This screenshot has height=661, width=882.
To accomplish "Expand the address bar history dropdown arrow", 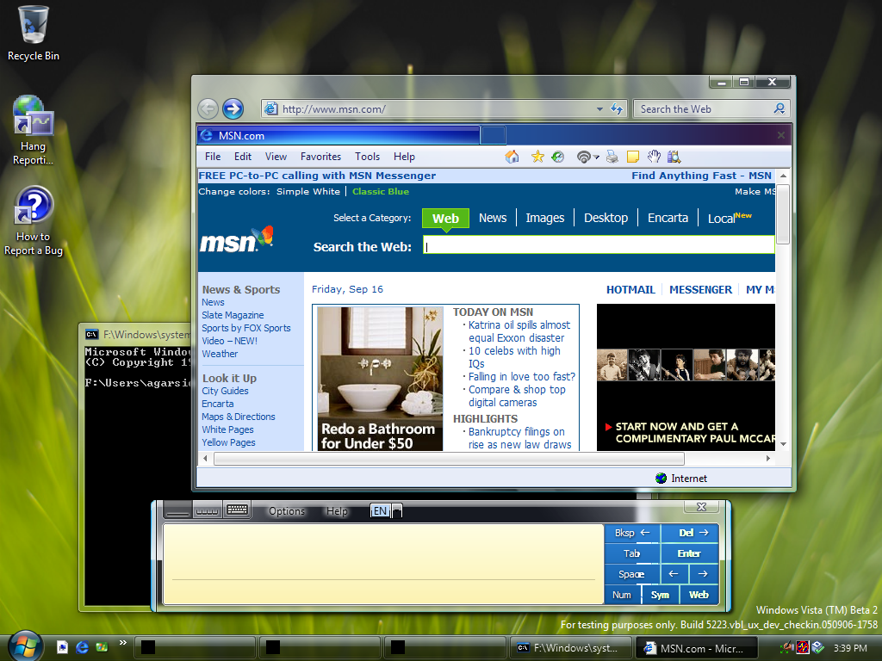I will (x=599, y=109).
